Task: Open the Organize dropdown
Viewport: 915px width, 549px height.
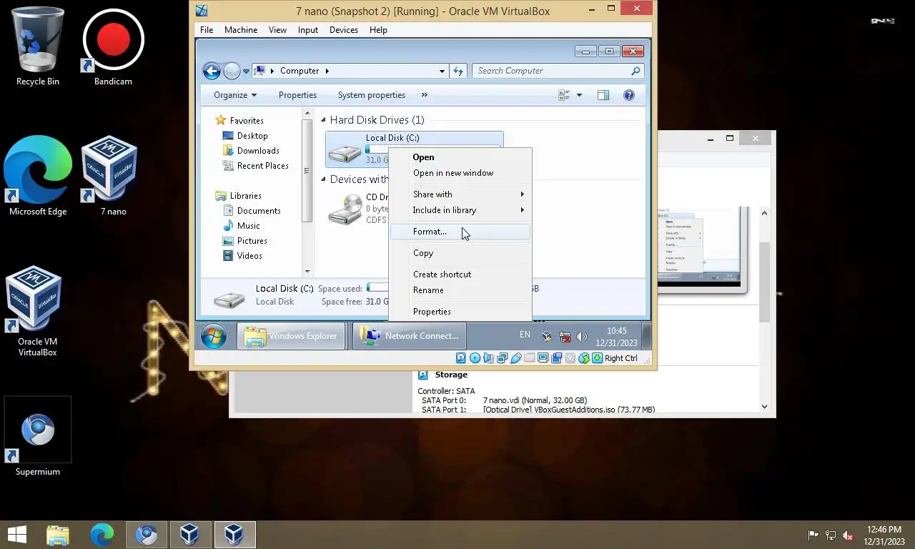Action: (x=235, y=95)
